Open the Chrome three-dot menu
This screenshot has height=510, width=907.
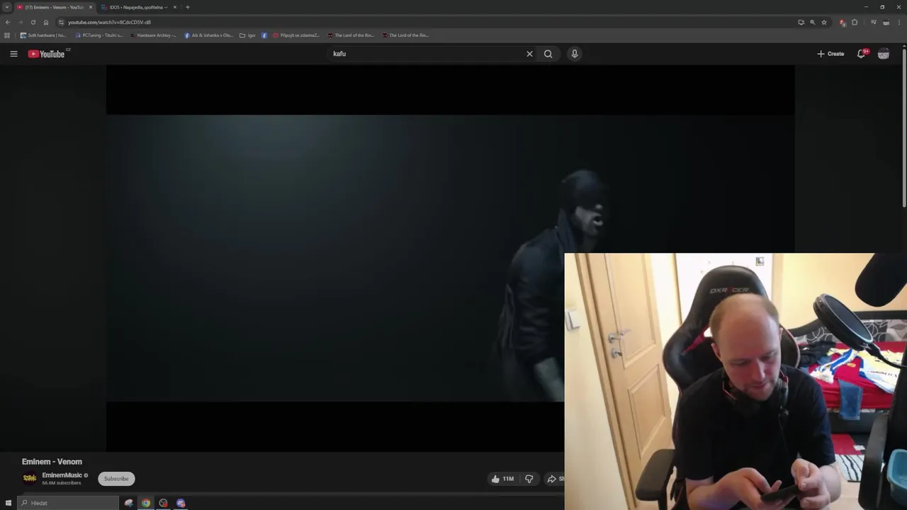[x=898, y=22]
